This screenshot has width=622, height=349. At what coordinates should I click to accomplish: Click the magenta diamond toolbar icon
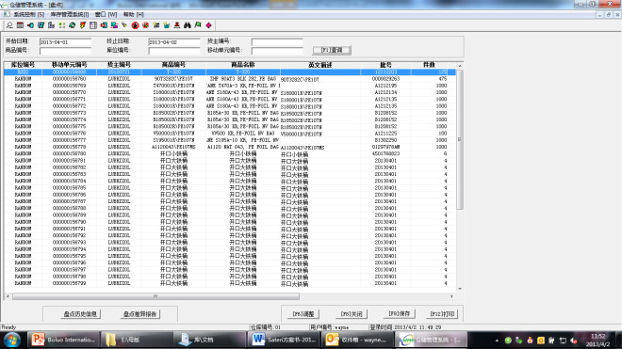(208, 25)
